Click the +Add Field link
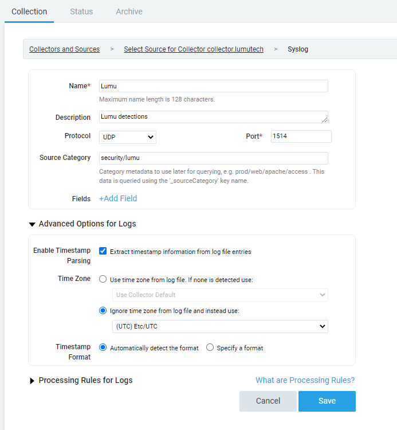The height and width of the screenshot is (430, 397). 118,198
